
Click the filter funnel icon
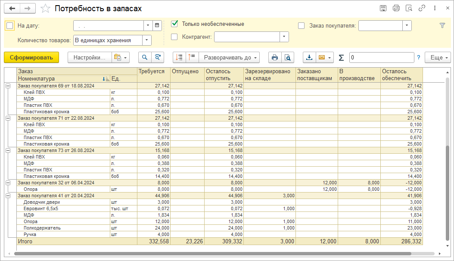tap(442, 25)
